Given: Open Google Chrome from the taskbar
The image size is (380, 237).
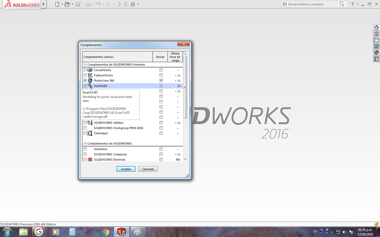Looking at the screenshot, I should tap(105, 232).
